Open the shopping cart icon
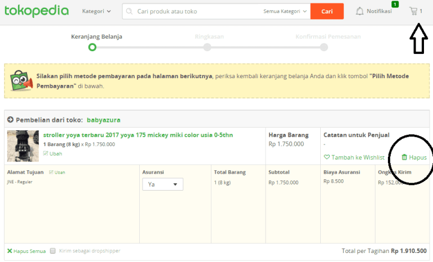 tap(413, 11)
